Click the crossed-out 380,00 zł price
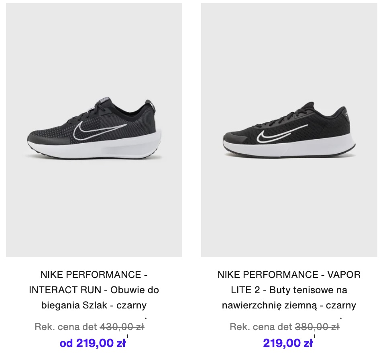The height and width of the screenshot is (357, 383). pos(317,327)
